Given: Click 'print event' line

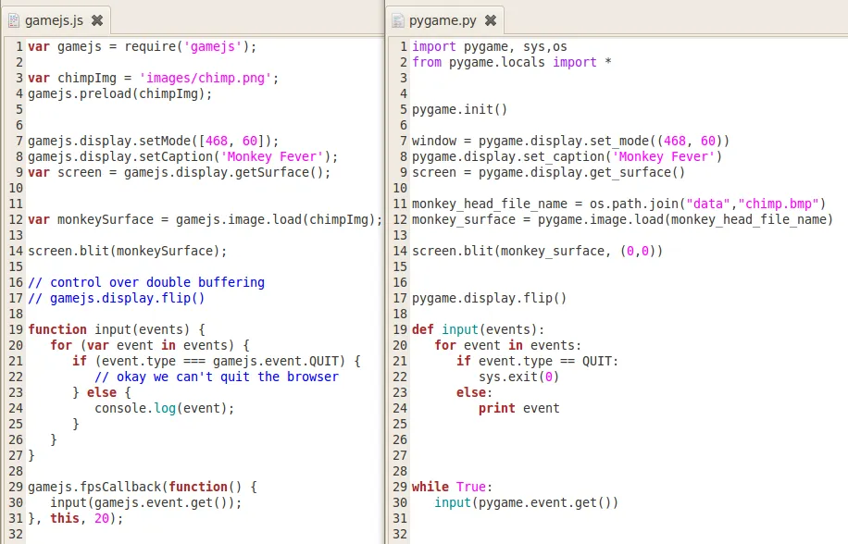Looking at the screenshot, I should (x=518, y=408).
